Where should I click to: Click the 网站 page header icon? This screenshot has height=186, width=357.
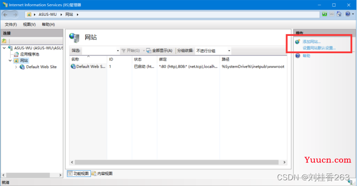[x=74, y=37]
